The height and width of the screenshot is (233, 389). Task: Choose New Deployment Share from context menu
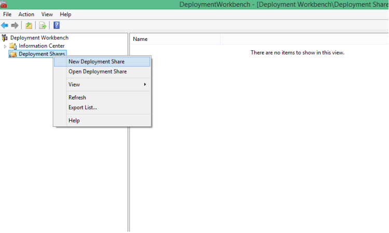[96, 62]
